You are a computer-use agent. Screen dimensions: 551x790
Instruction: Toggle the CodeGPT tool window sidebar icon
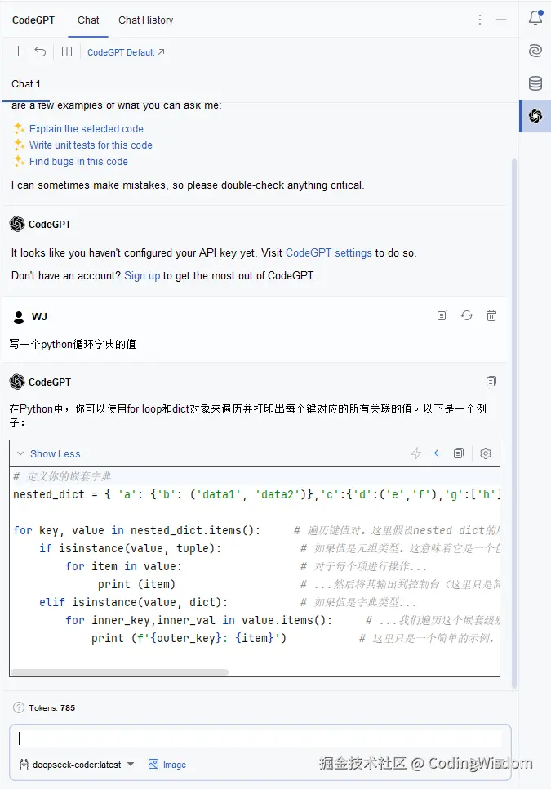pyautogui.click(x=535, y=116)
